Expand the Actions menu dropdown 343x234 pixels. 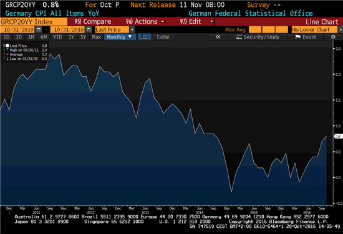point(163,21)
